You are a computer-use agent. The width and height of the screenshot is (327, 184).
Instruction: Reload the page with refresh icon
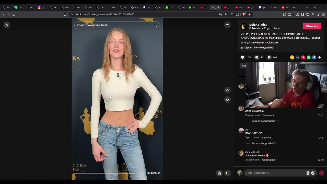(14, 14)
